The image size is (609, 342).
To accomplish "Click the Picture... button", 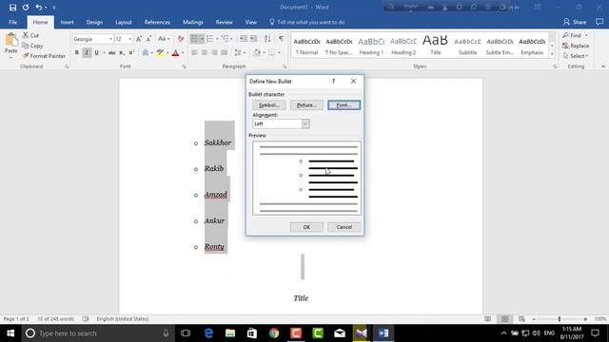I will coord(306,105).
